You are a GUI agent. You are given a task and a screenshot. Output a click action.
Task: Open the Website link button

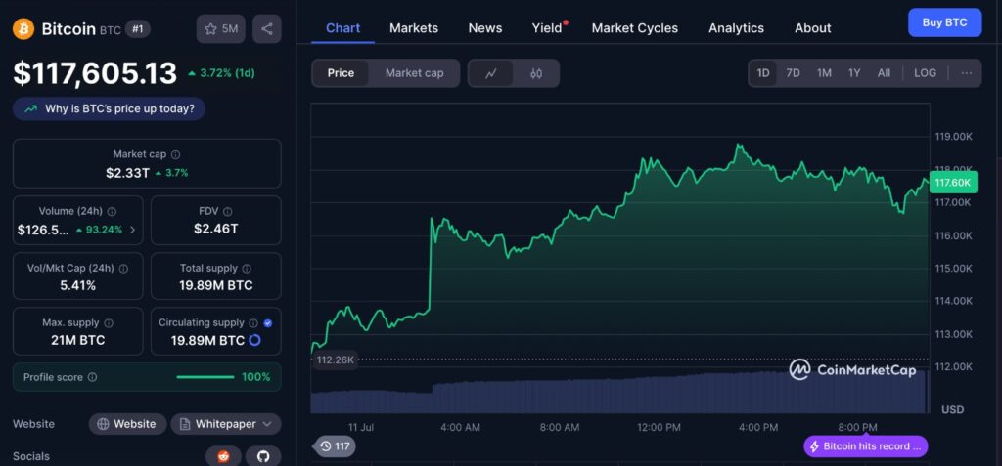tap(127, 424)
